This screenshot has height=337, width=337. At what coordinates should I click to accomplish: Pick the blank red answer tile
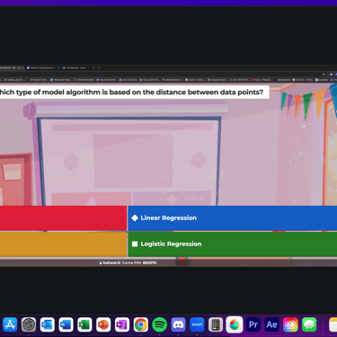click(63, 218)
